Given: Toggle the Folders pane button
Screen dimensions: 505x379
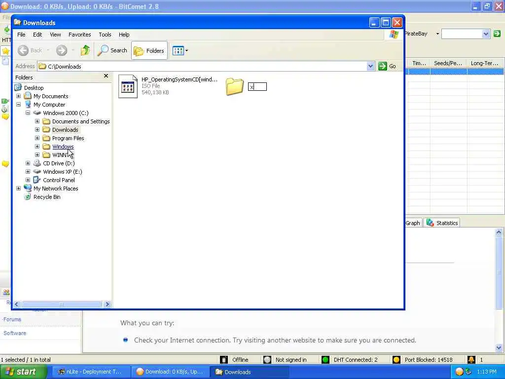Looking at the screenshot, I should pyautogui.click(x=149, y=51).
